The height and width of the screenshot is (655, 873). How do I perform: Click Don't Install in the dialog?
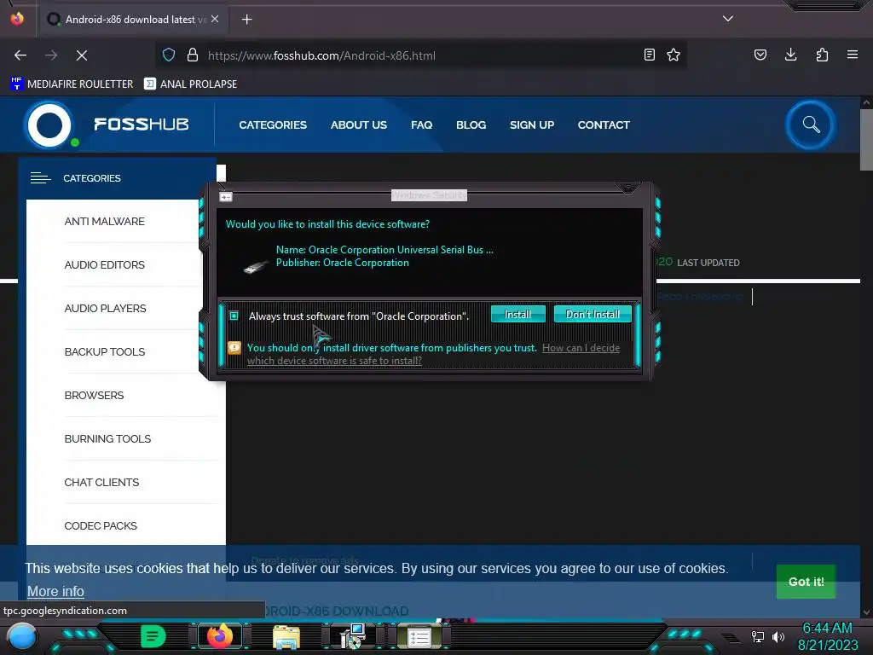point(593,314)
